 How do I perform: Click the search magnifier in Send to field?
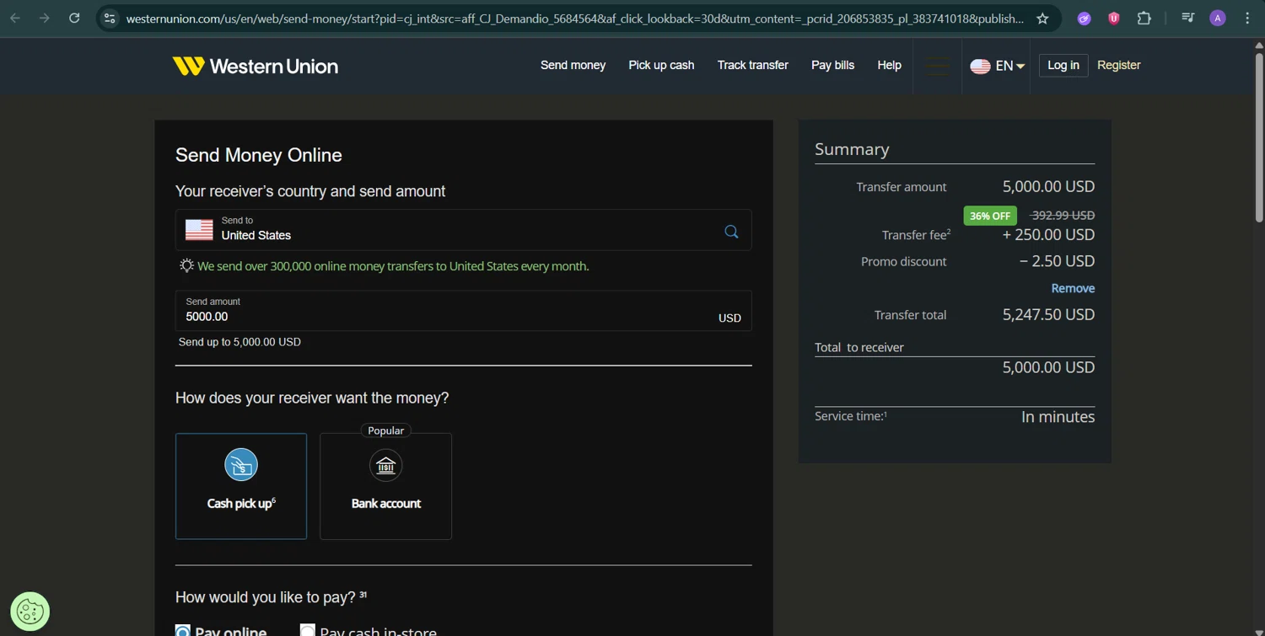tap(731, 232)
